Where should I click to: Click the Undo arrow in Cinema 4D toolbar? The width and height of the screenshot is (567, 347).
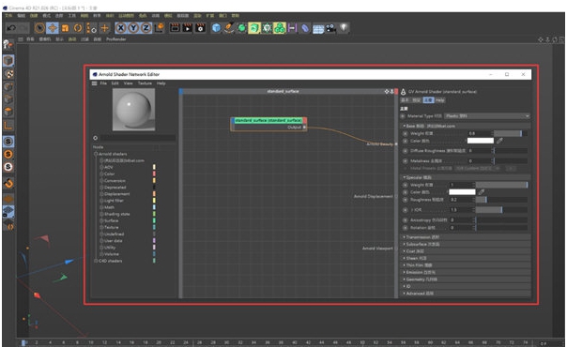[11, 28]
